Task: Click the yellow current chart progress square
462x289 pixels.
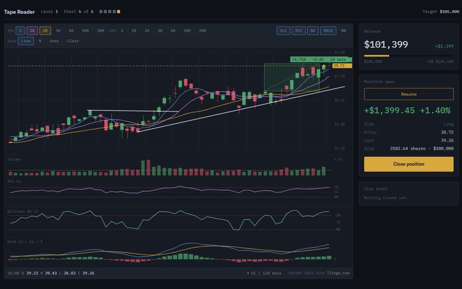Action: [118, 12]
